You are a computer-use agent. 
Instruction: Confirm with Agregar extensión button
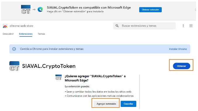point(106,104)
